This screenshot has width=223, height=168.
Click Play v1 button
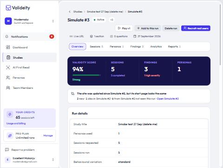pyautogui.click(x=124, y=28)
